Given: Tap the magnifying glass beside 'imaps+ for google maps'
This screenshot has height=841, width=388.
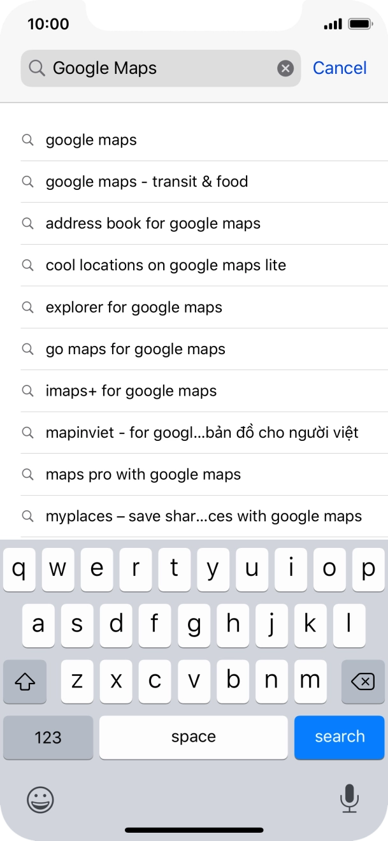Looking at the screenshot, I should coord(27,391).
